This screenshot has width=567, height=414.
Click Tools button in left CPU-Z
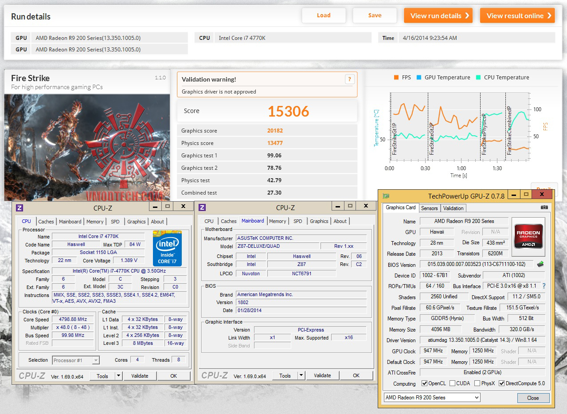pyautogui.click(x=102, y=376)
